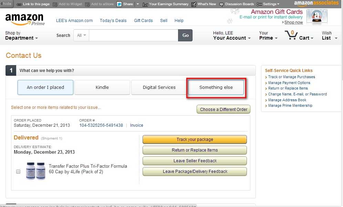Open Manage Address Book quick link

point(287,100)
